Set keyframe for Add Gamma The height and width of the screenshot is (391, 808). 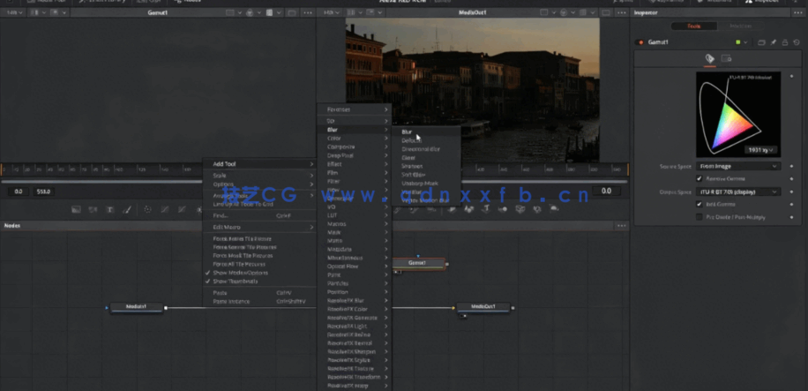point(791,204)
